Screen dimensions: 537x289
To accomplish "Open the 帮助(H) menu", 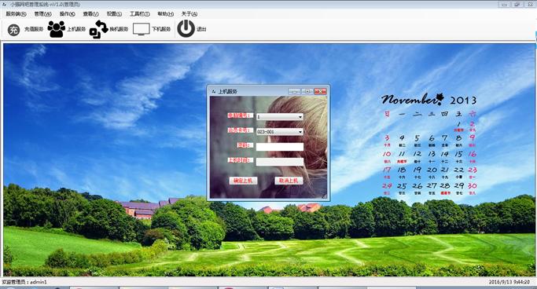I will 165,14.
